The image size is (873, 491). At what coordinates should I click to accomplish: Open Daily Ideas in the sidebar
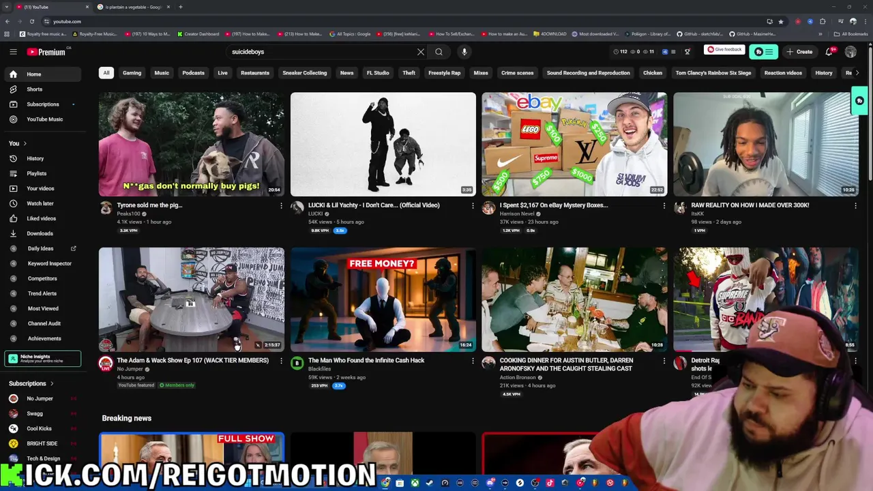click(42, 249)
